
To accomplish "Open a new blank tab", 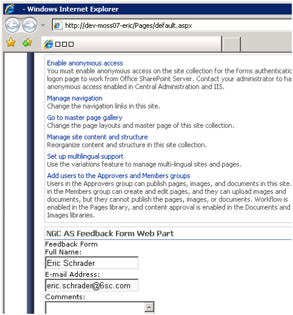I will point(232,44).
